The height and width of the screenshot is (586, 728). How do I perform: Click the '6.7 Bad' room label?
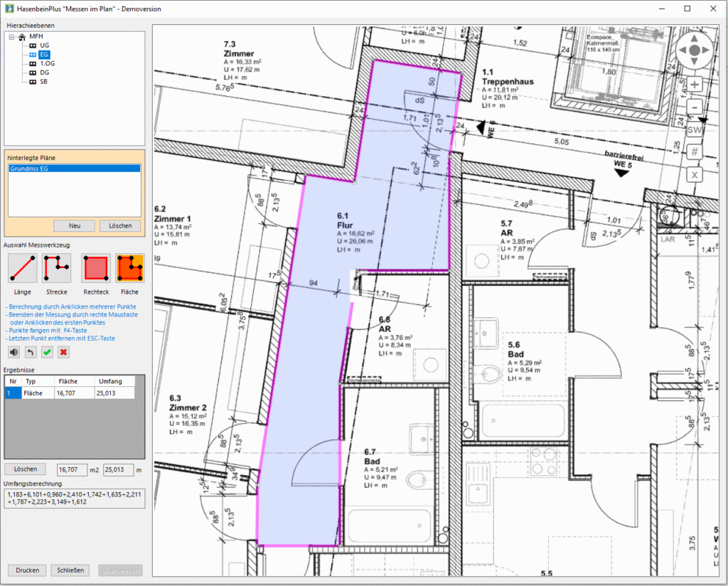(x=372, y=457)
